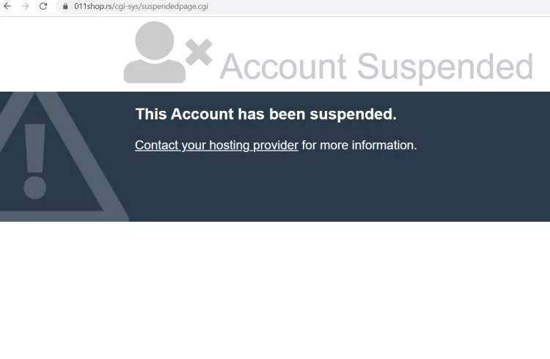
Task: Click the gray X mark beside user icon
Action: [x=199, y=52]
